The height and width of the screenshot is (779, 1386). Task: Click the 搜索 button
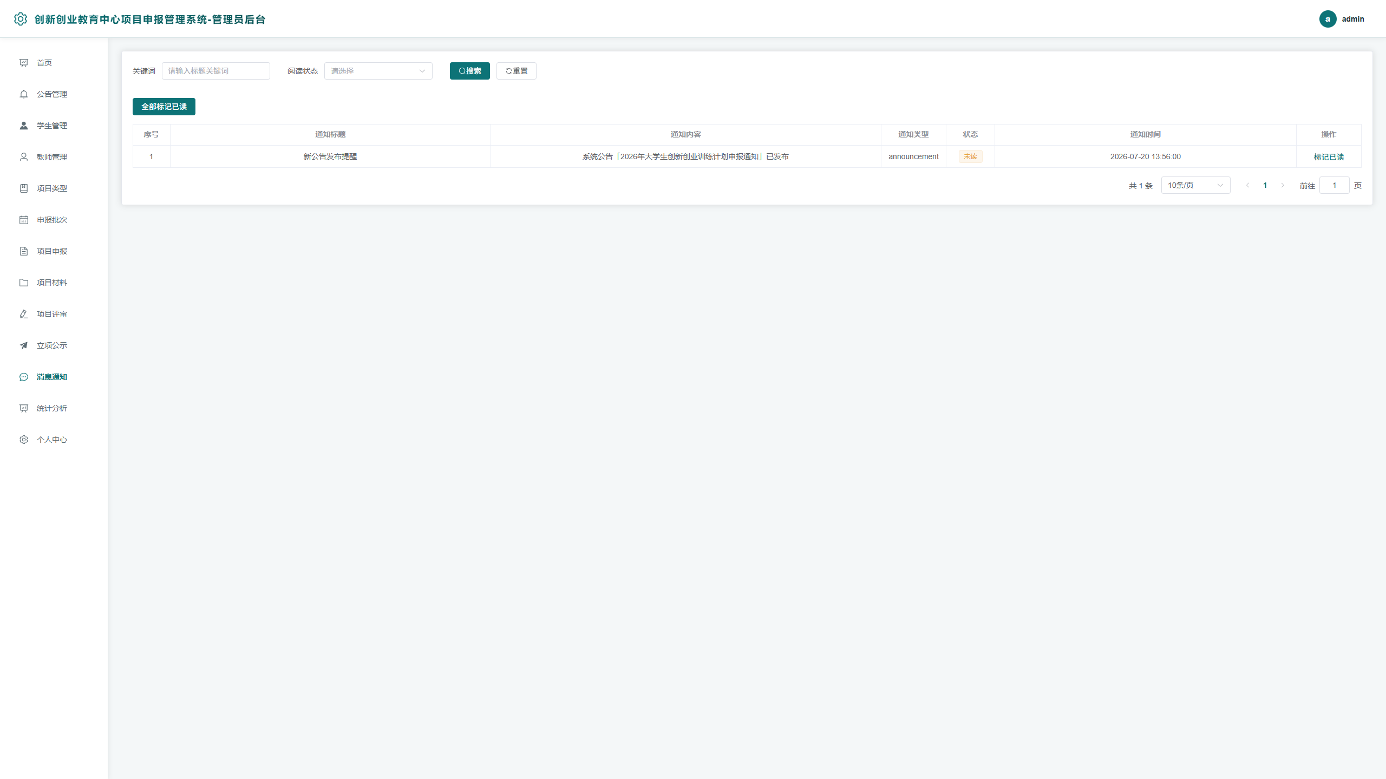point(469,71)
